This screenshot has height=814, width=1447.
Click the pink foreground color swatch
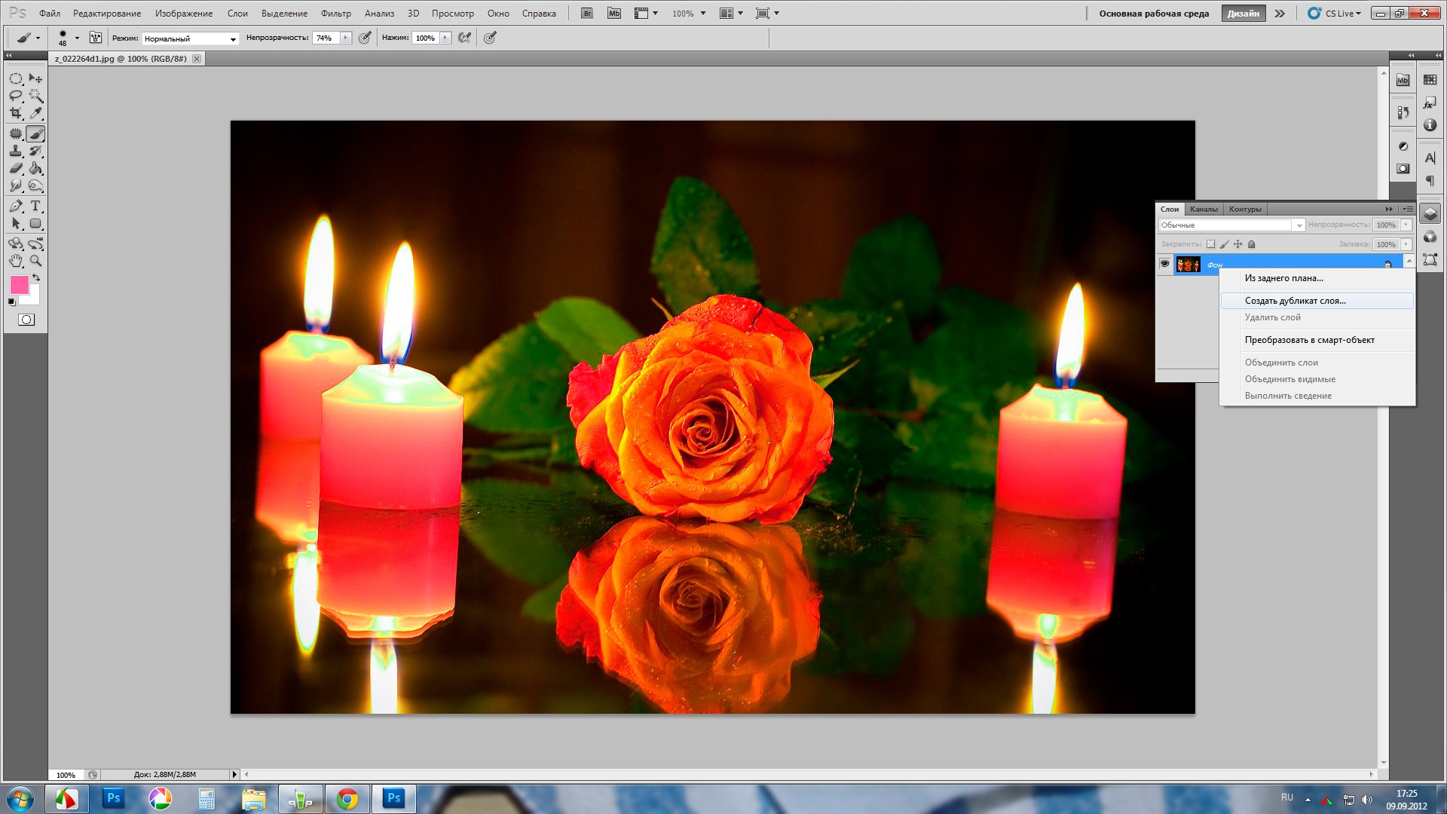coord(19,285)
